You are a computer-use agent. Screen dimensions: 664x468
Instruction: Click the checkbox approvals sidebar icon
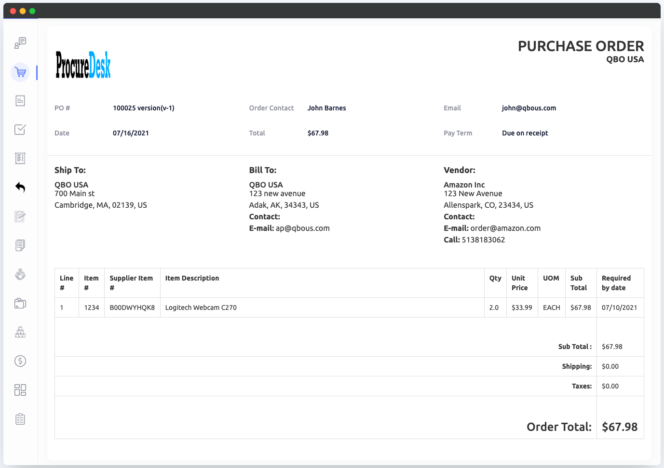pos(20,130)
